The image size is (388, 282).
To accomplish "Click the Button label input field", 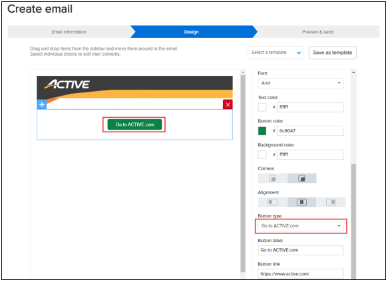I will (301, 250).
